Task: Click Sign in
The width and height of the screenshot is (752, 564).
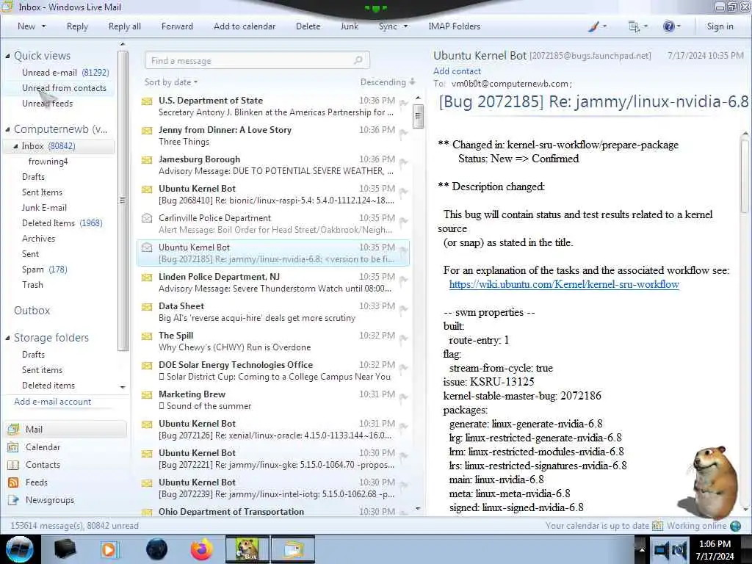Action: coord(720,26)
